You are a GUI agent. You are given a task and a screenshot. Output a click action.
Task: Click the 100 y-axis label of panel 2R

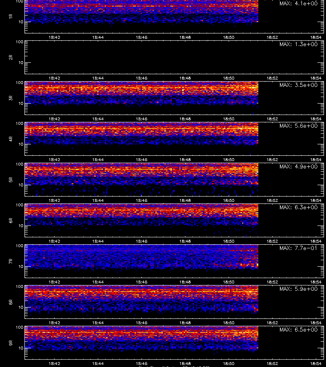click(x=20, y=42)
